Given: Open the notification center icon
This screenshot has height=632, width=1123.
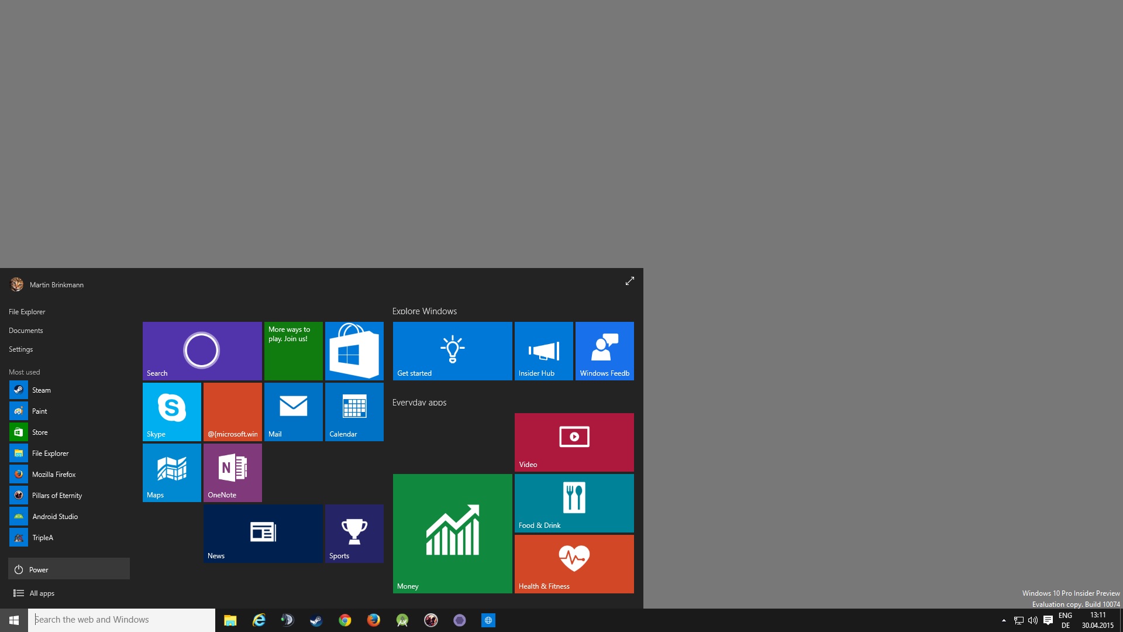Looking at the screenshot, I should (x=1048, y=620).
